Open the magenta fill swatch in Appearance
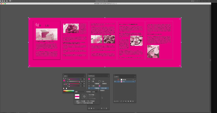This screenshot has width=217, height=113. pos(99,86)
